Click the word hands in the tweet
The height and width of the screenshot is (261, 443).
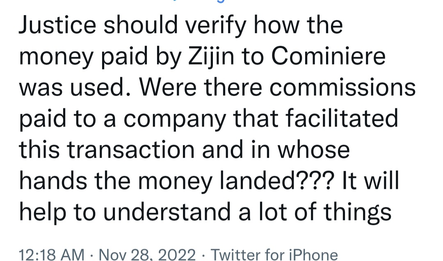click(x=53, y=181)
